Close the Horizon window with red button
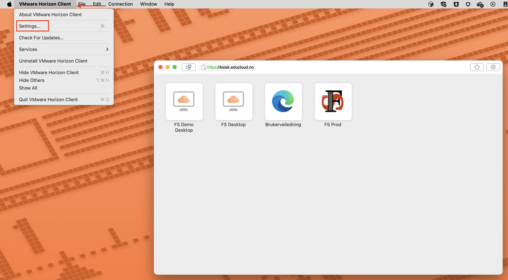The image size is (508, 280). click(x=160, y=67)
